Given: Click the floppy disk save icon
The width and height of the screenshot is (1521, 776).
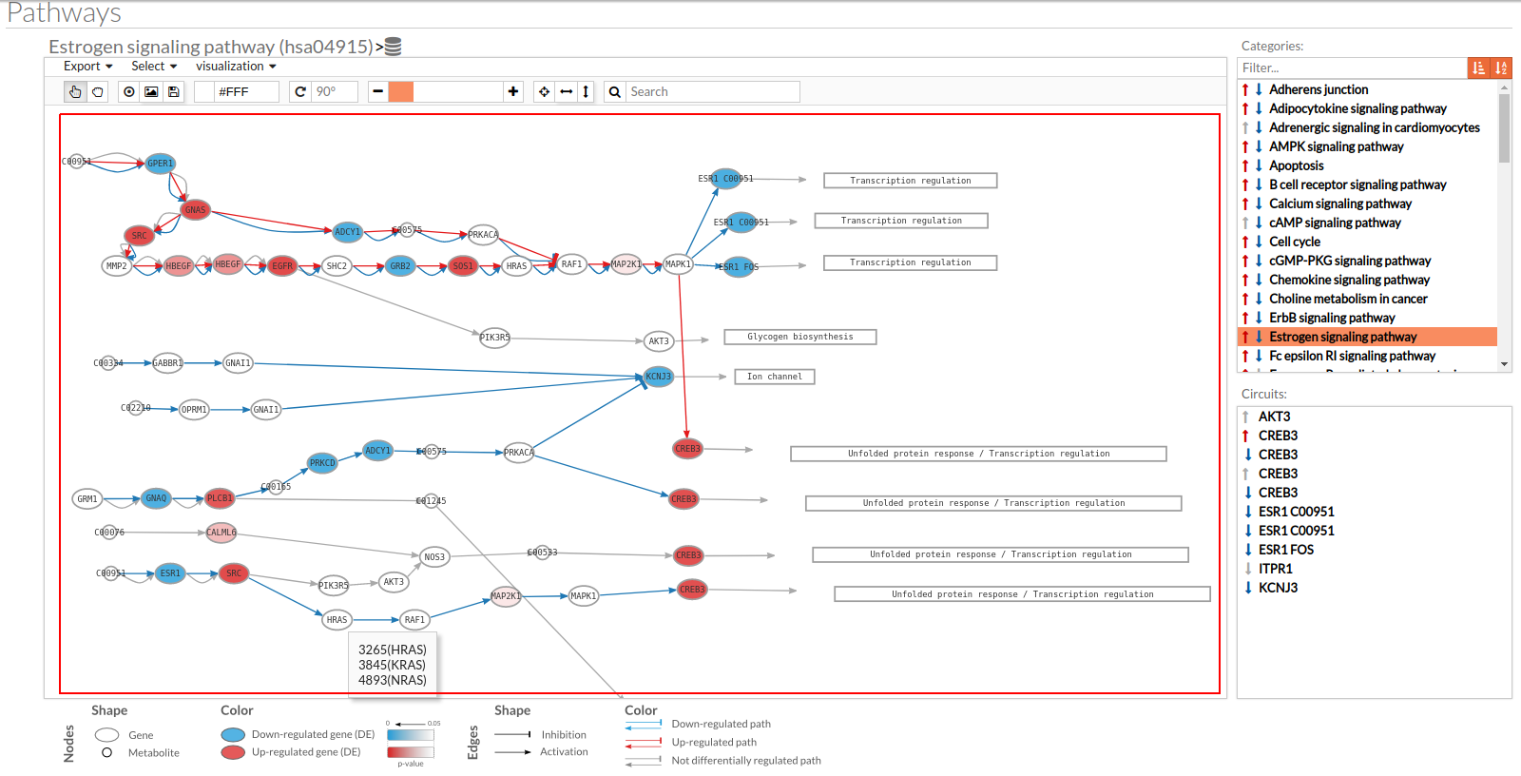Looking at the screenshot, I should click(173, 91).
